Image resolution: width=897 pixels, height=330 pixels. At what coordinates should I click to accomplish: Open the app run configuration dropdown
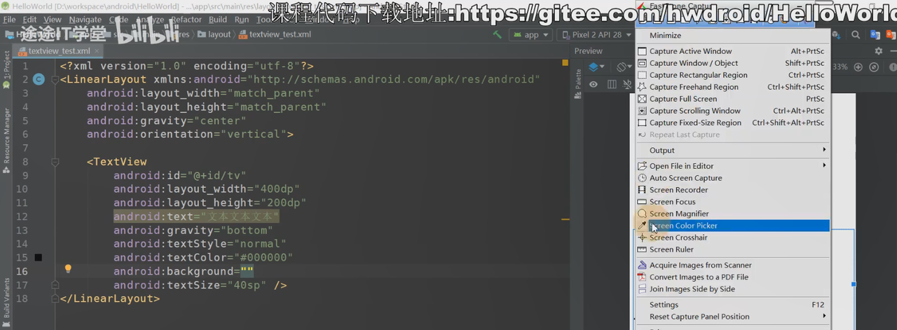[531, 34]
